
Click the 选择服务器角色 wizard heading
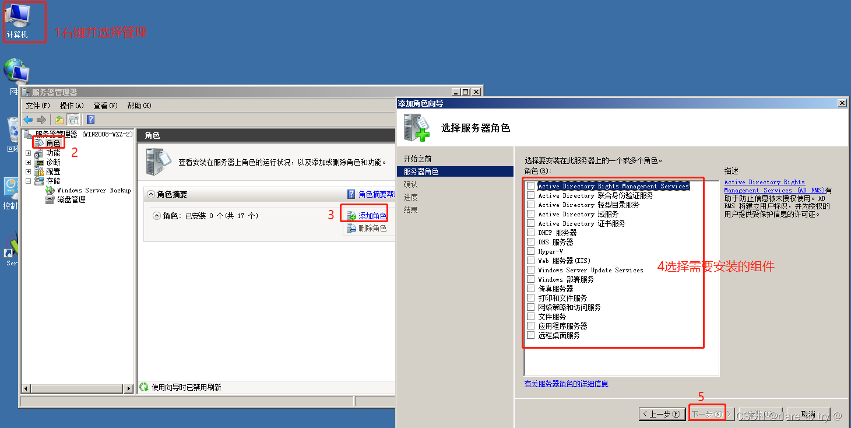[476, 128]
